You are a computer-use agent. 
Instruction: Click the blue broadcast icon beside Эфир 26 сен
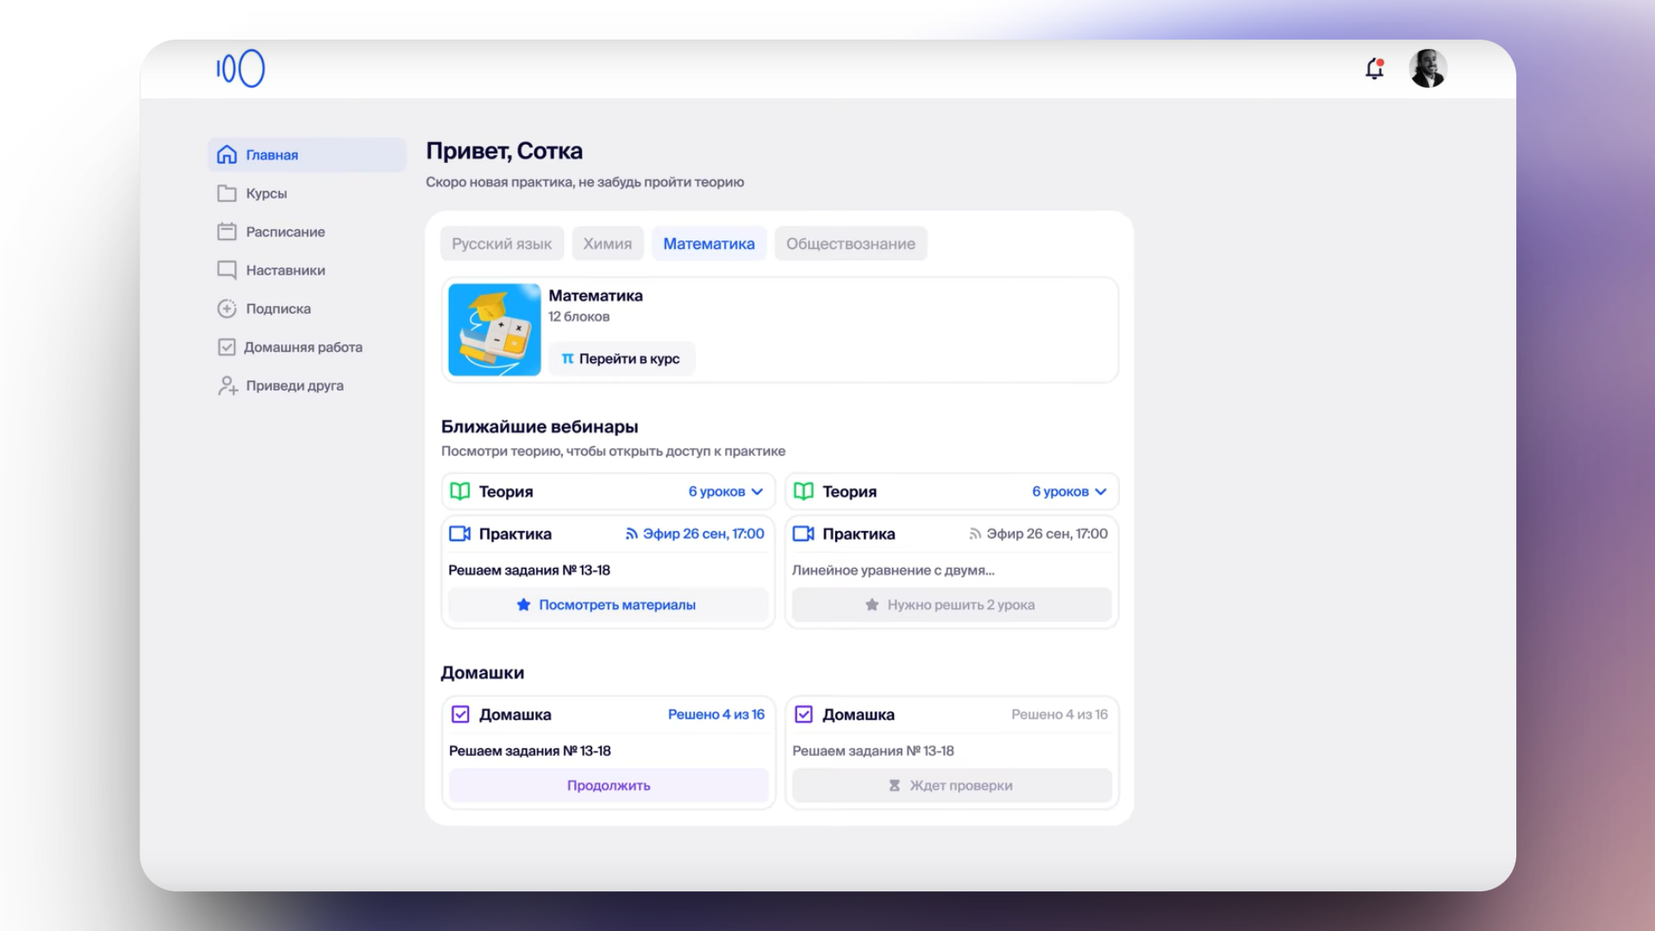pos(631,534)
